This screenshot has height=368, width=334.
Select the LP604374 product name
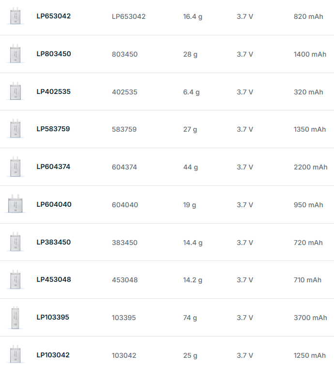pyautogui.click(x=53, y=167)
